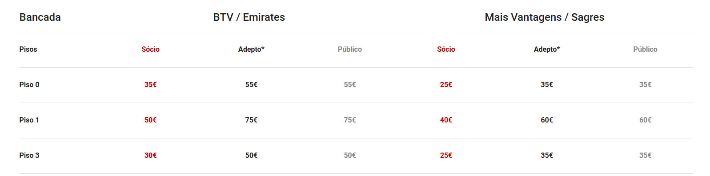
Task: Click the Público header under Mais Vantagens / Sagres
Action: point(645,49)
